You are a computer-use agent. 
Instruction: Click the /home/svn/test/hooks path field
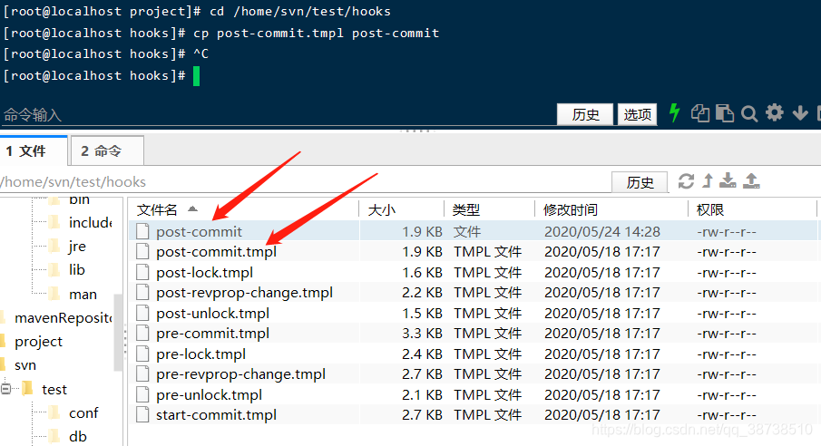point(304,181)
